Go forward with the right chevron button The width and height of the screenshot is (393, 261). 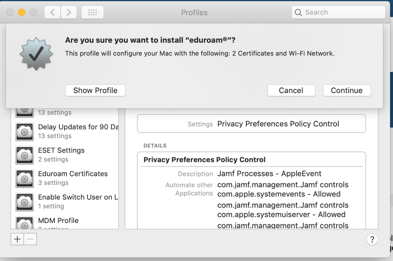(x=69, y=12)
